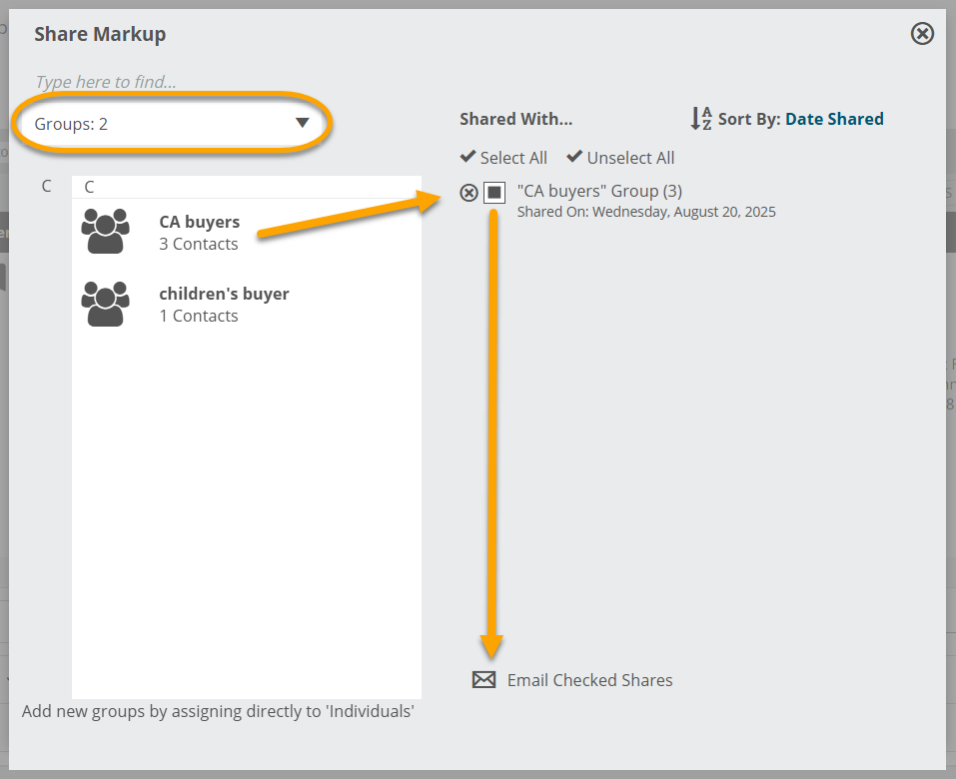956x779 pixels.
Task: Change sort to Date Shared link
Action: point(834,119)
